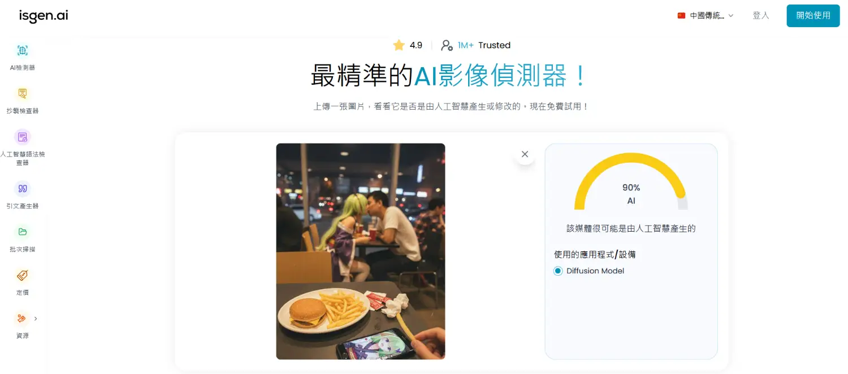This screenshot has width=848, height=374.
Task: Click the trusted users person icon
Action: pos(447,45)
